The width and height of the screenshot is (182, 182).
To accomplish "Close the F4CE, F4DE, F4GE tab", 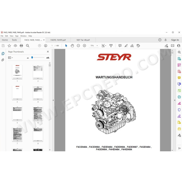I will point(44,40).
